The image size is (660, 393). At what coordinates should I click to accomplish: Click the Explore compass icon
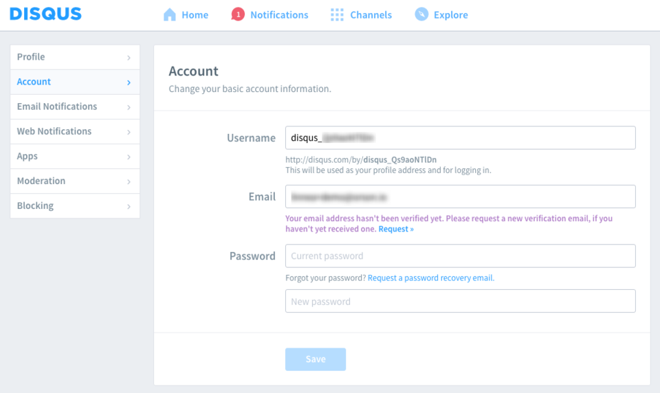(421, 14)
